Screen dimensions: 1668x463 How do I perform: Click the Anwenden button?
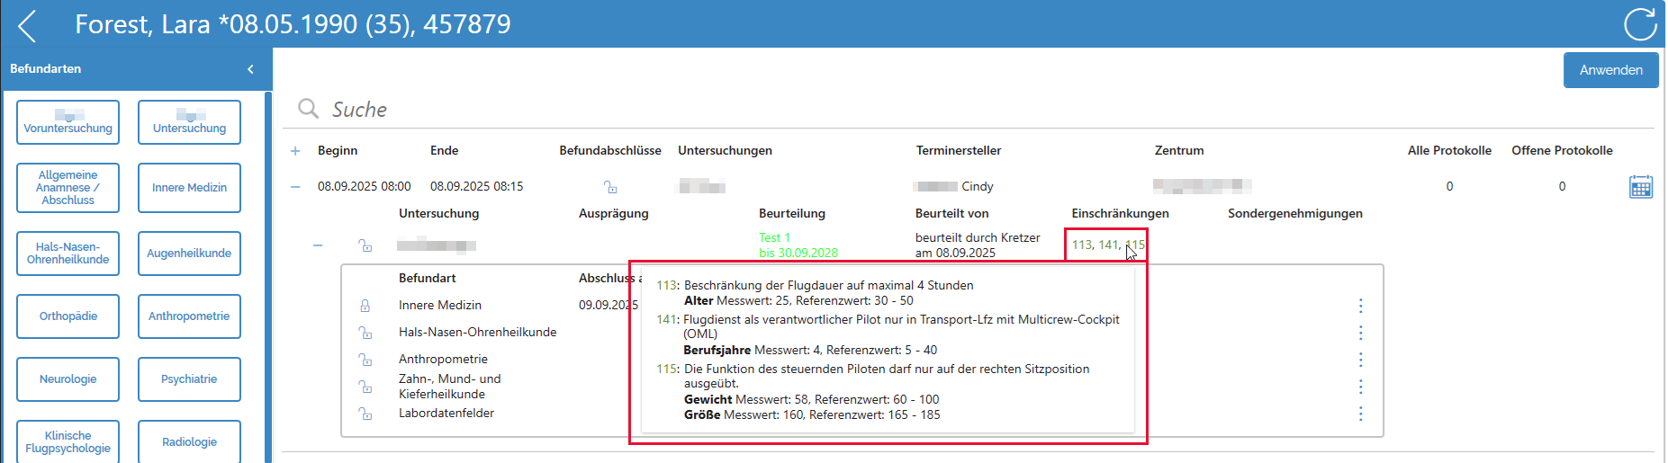pyautogui.click(x=1610, y=70)
